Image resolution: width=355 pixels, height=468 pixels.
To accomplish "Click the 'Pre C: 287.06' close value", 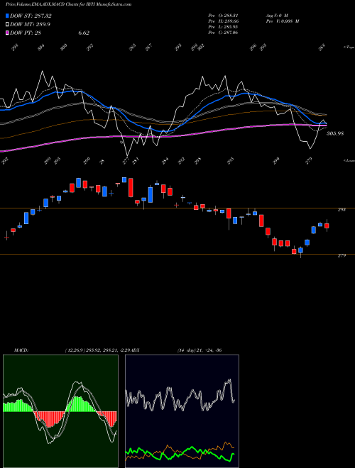I will point(223,33).
